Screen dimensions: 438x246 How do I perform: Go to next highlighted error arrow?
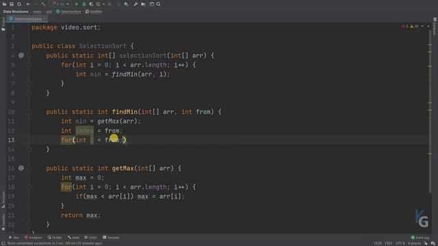[428, 26]
